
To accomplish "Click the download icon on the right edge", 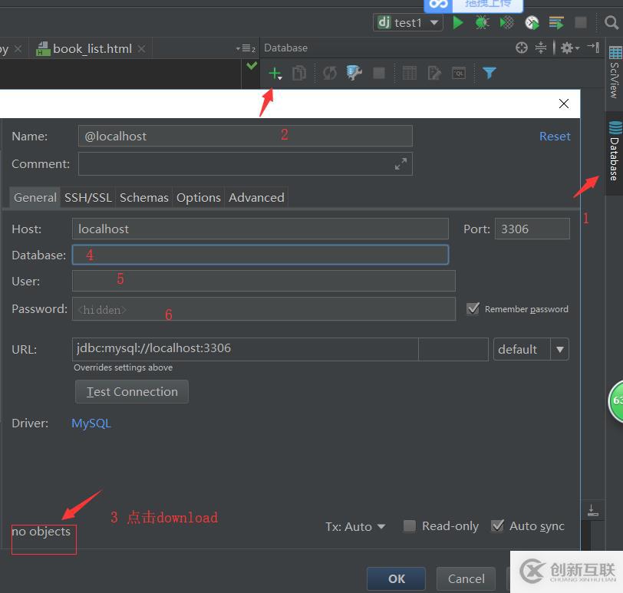I will click(592, 510).
